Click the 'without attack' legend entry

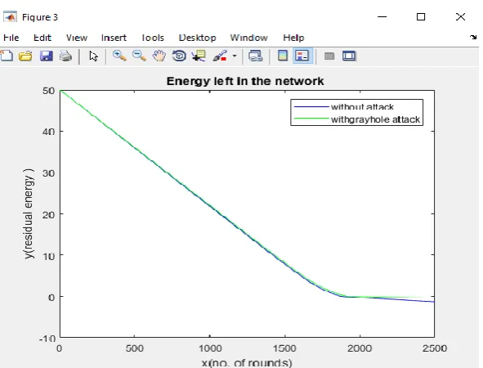click(x=362, y=107)
